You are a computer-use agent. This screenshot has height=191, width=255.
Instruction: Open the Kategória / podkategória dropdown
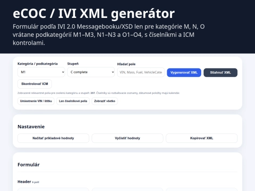41,72
